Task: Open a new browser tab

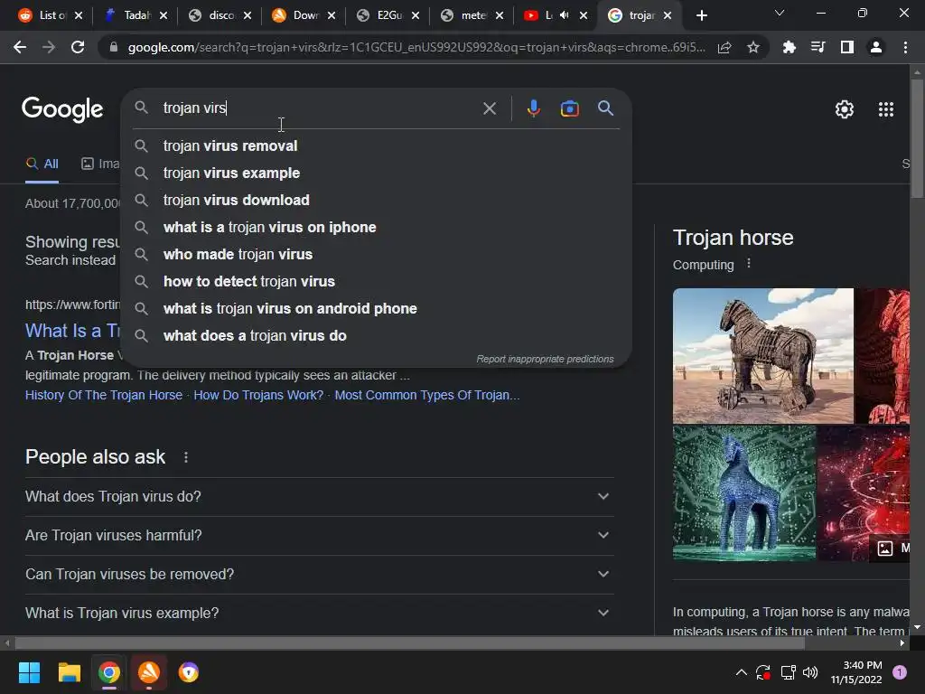Action: click(701, 15)
